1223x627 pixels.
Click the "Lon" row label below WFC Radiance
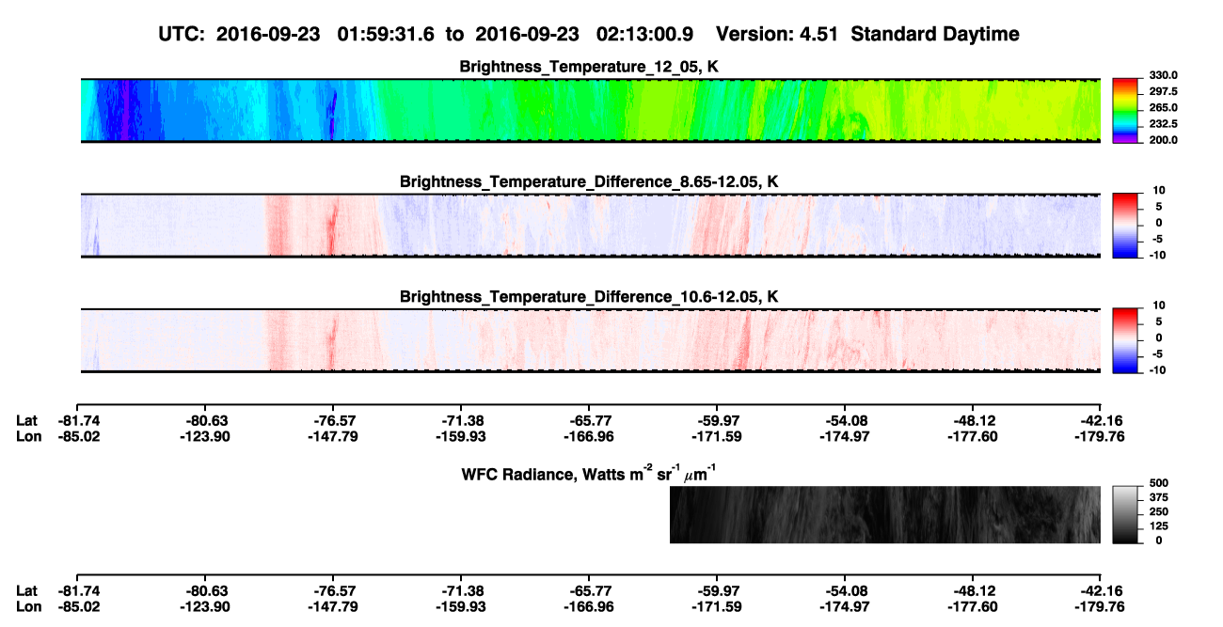(27, 606)
